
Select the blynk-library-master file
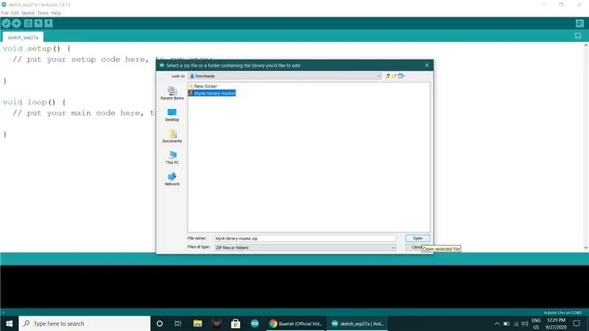click(x=212, y=93)
